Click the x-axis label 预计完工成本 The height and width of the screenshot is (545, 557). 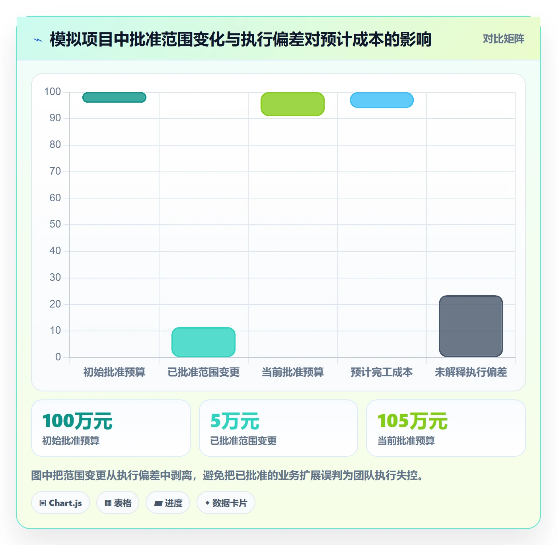pyautogui.click(x=382, y=372)
